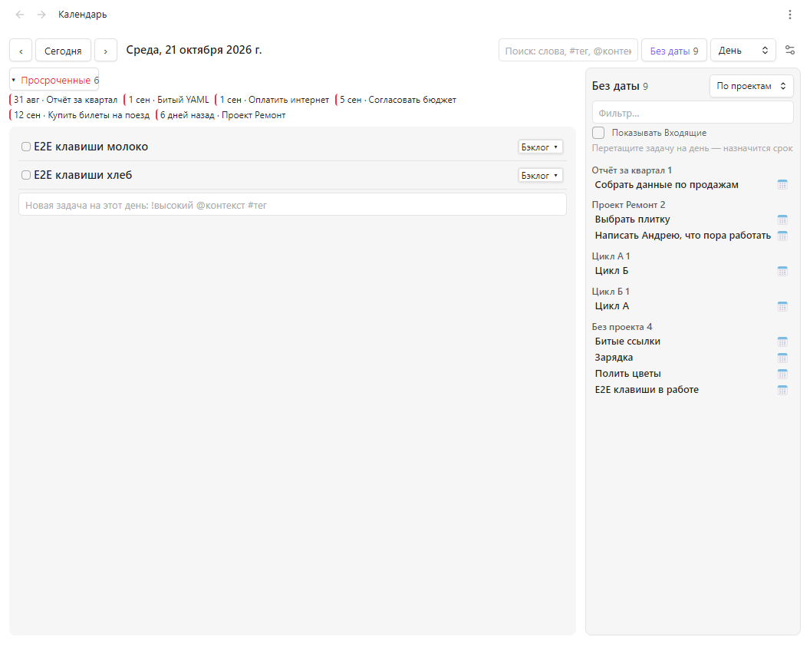
Task: Select the task Полить цветы
Action: [627, 373]
